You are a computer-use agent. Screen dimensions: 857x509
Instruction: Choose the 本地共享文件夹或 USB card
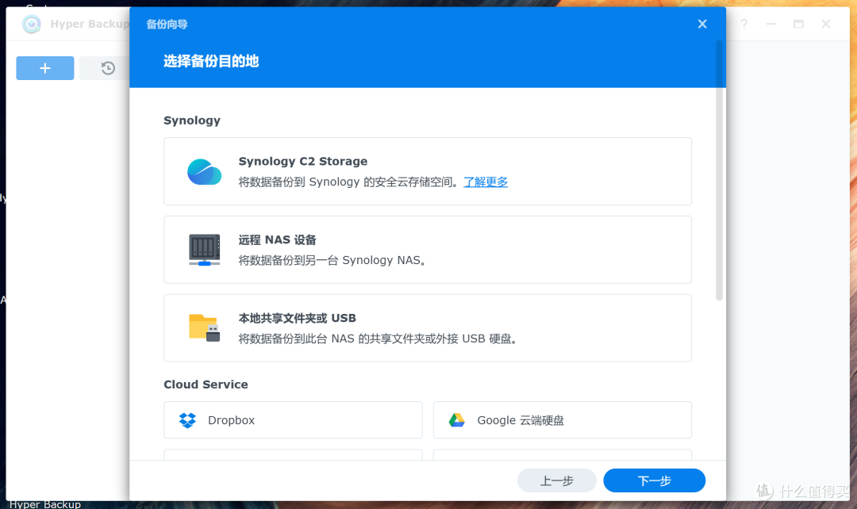pos(428,328)
